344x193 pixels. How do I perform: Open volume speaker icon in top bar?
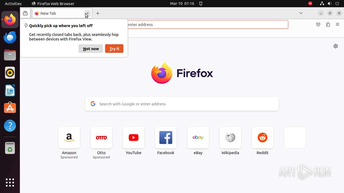[330, 3]
